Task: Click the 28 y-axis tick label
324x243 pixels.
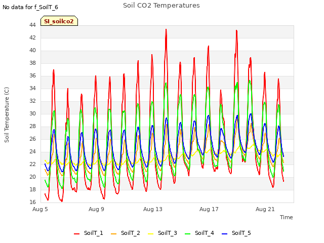Action: 32,126
